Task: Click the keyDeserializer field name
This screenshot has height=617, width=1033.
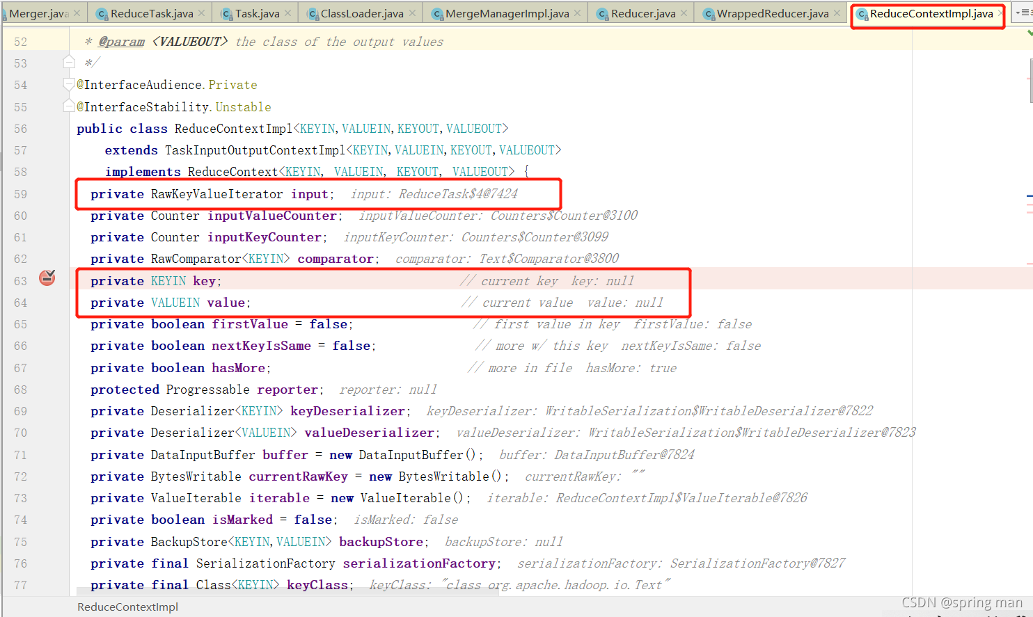Action: (x=347, y=411)
